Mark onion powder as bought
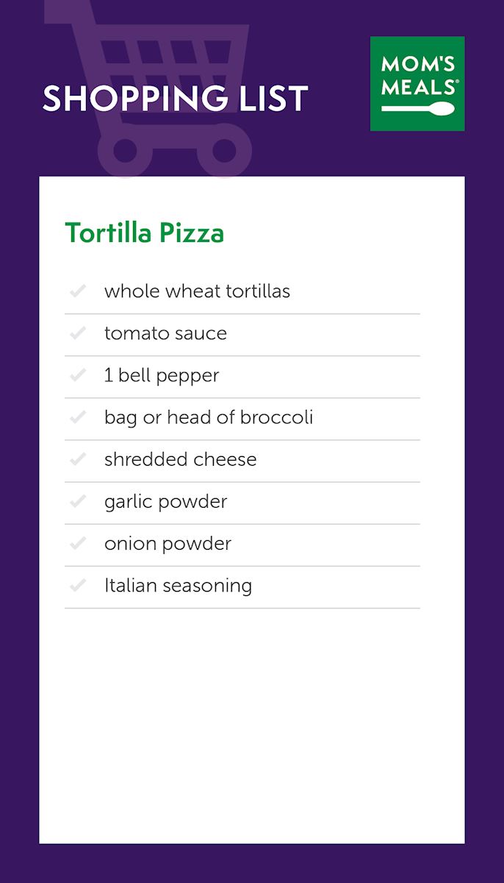The height and width of the screenshot is (883, 504). tap(77, 543)
